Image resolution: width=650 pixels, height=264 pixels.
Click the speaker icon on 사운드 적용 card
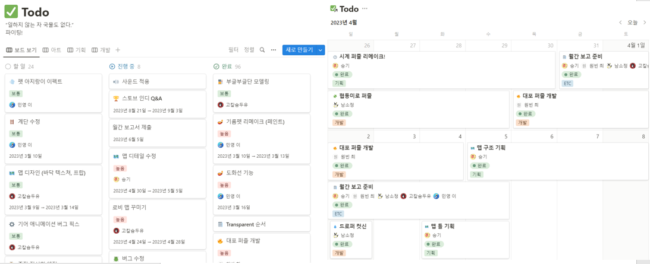coord(116,81)
